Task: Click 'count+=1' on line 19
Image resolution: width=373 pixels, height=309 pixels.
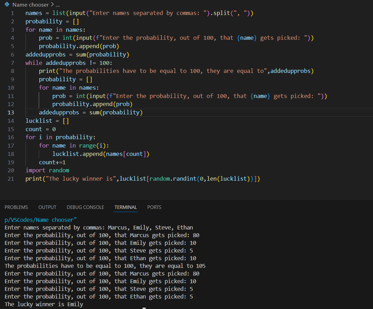Action: coord(52,162)
